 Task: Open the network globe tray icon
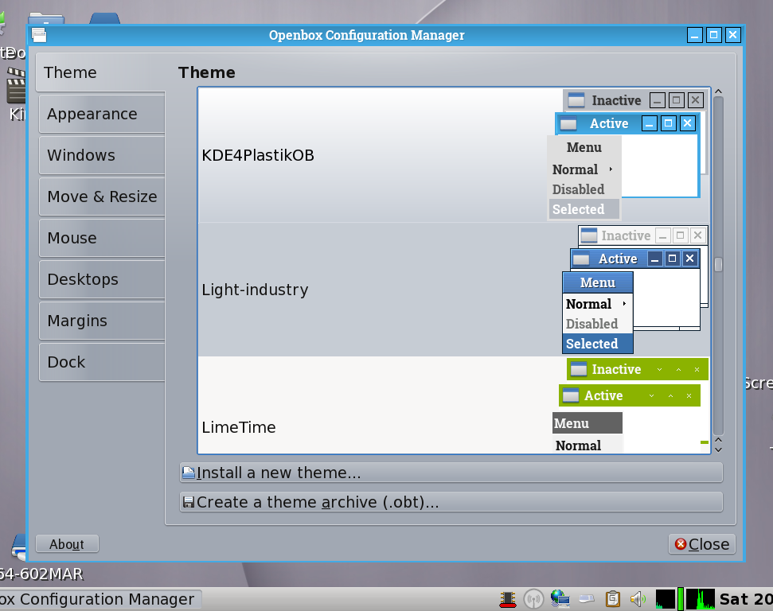(560, 598)
